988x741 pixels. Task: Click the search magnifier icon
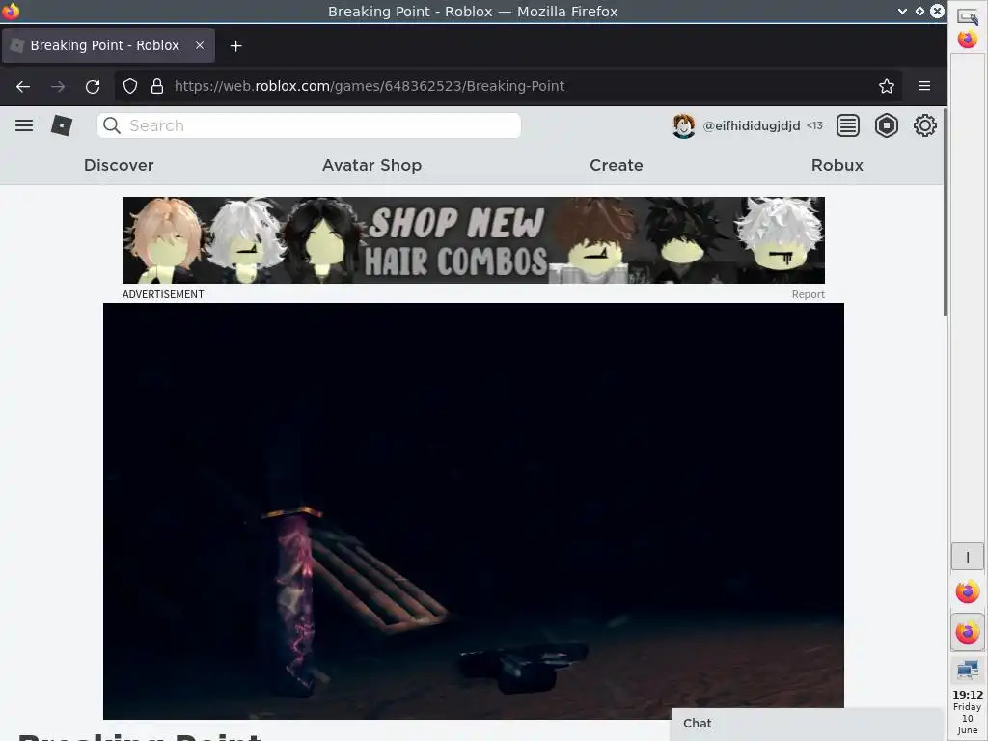[112, 125]
